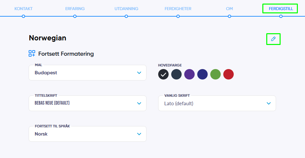Click the grid-plus icon beside Fortsett Formatering
Screen dimensions: 305x158
(x=32, y=53)
